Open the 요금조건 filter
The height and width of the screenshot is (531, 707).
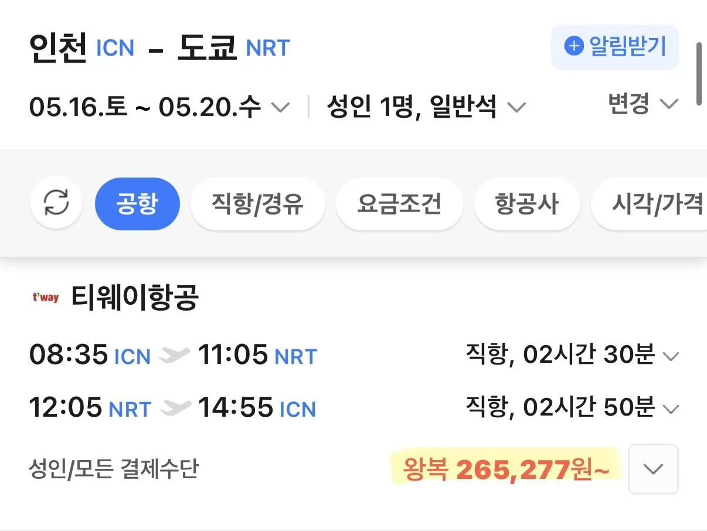pos(399,203)
